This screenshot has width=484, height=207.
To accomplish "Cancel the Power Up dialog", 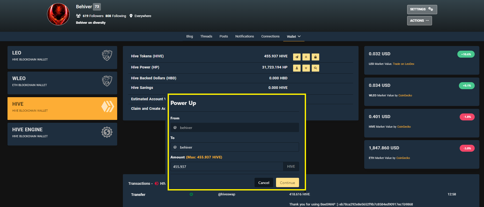I will 264,182.
